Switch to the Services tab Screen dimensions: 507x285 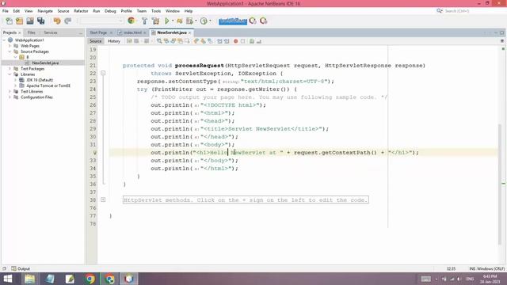point(51,32)
